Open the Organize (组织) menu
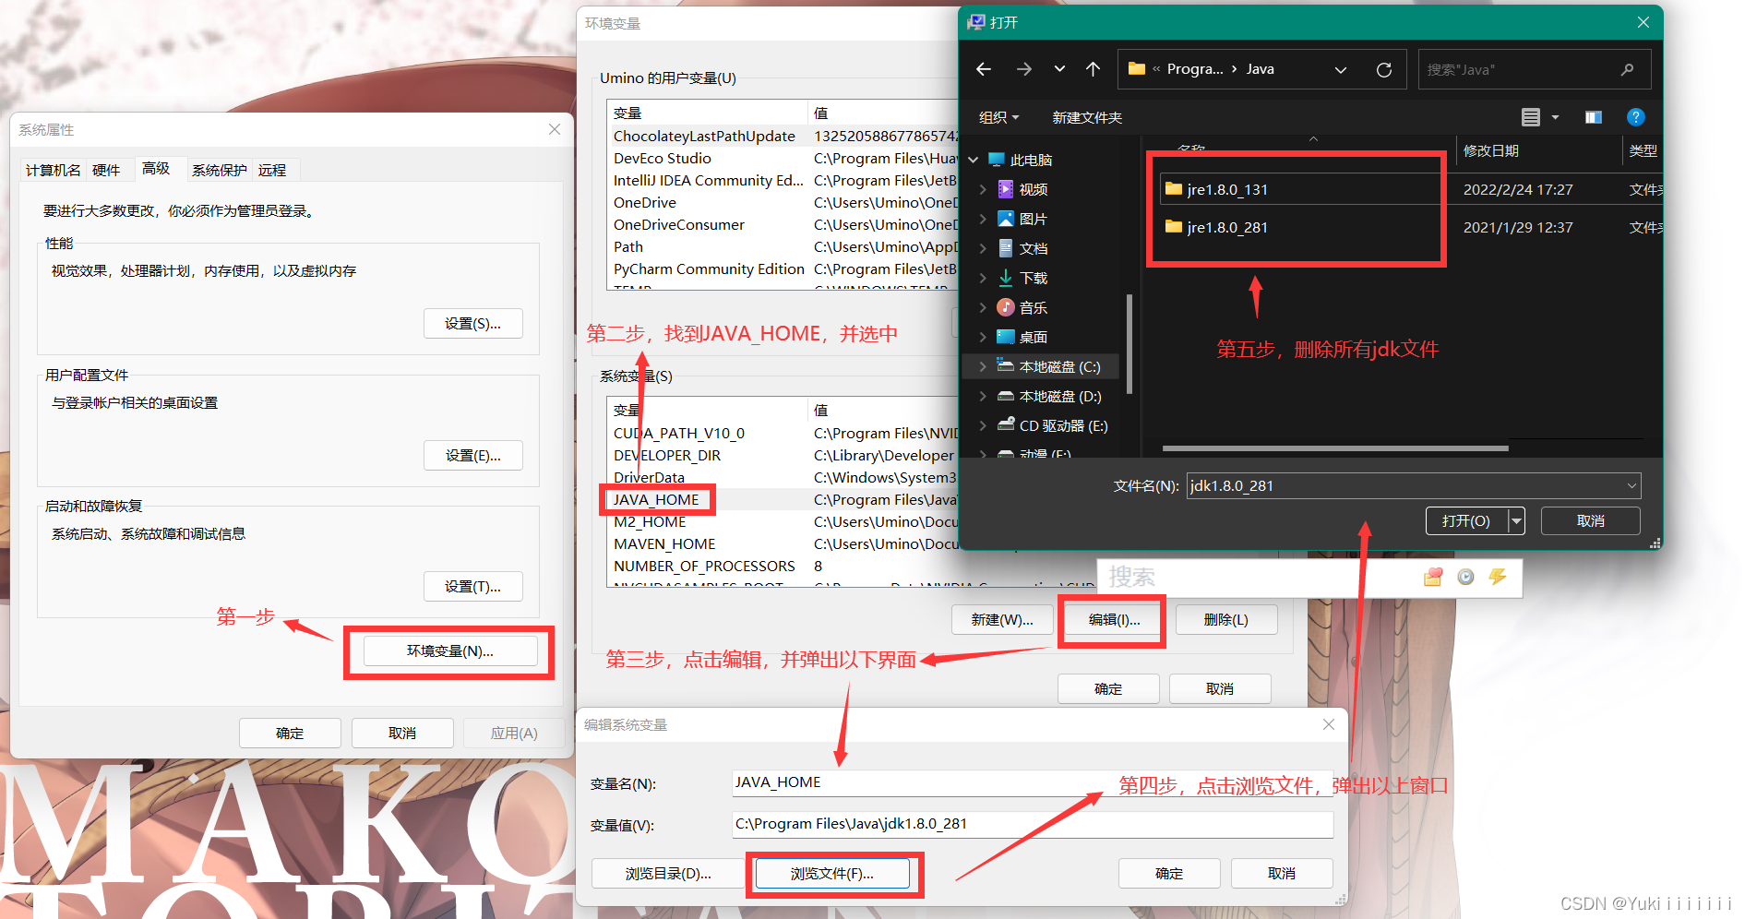The width and height of the screenshot is (1745, 919). tap(998, 117)
